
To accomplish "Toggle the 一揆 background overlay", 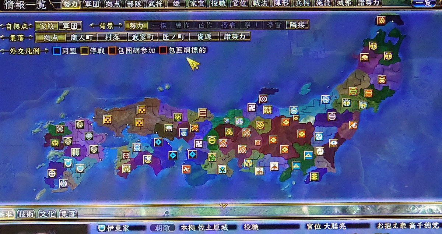I will tap(159, 26).
